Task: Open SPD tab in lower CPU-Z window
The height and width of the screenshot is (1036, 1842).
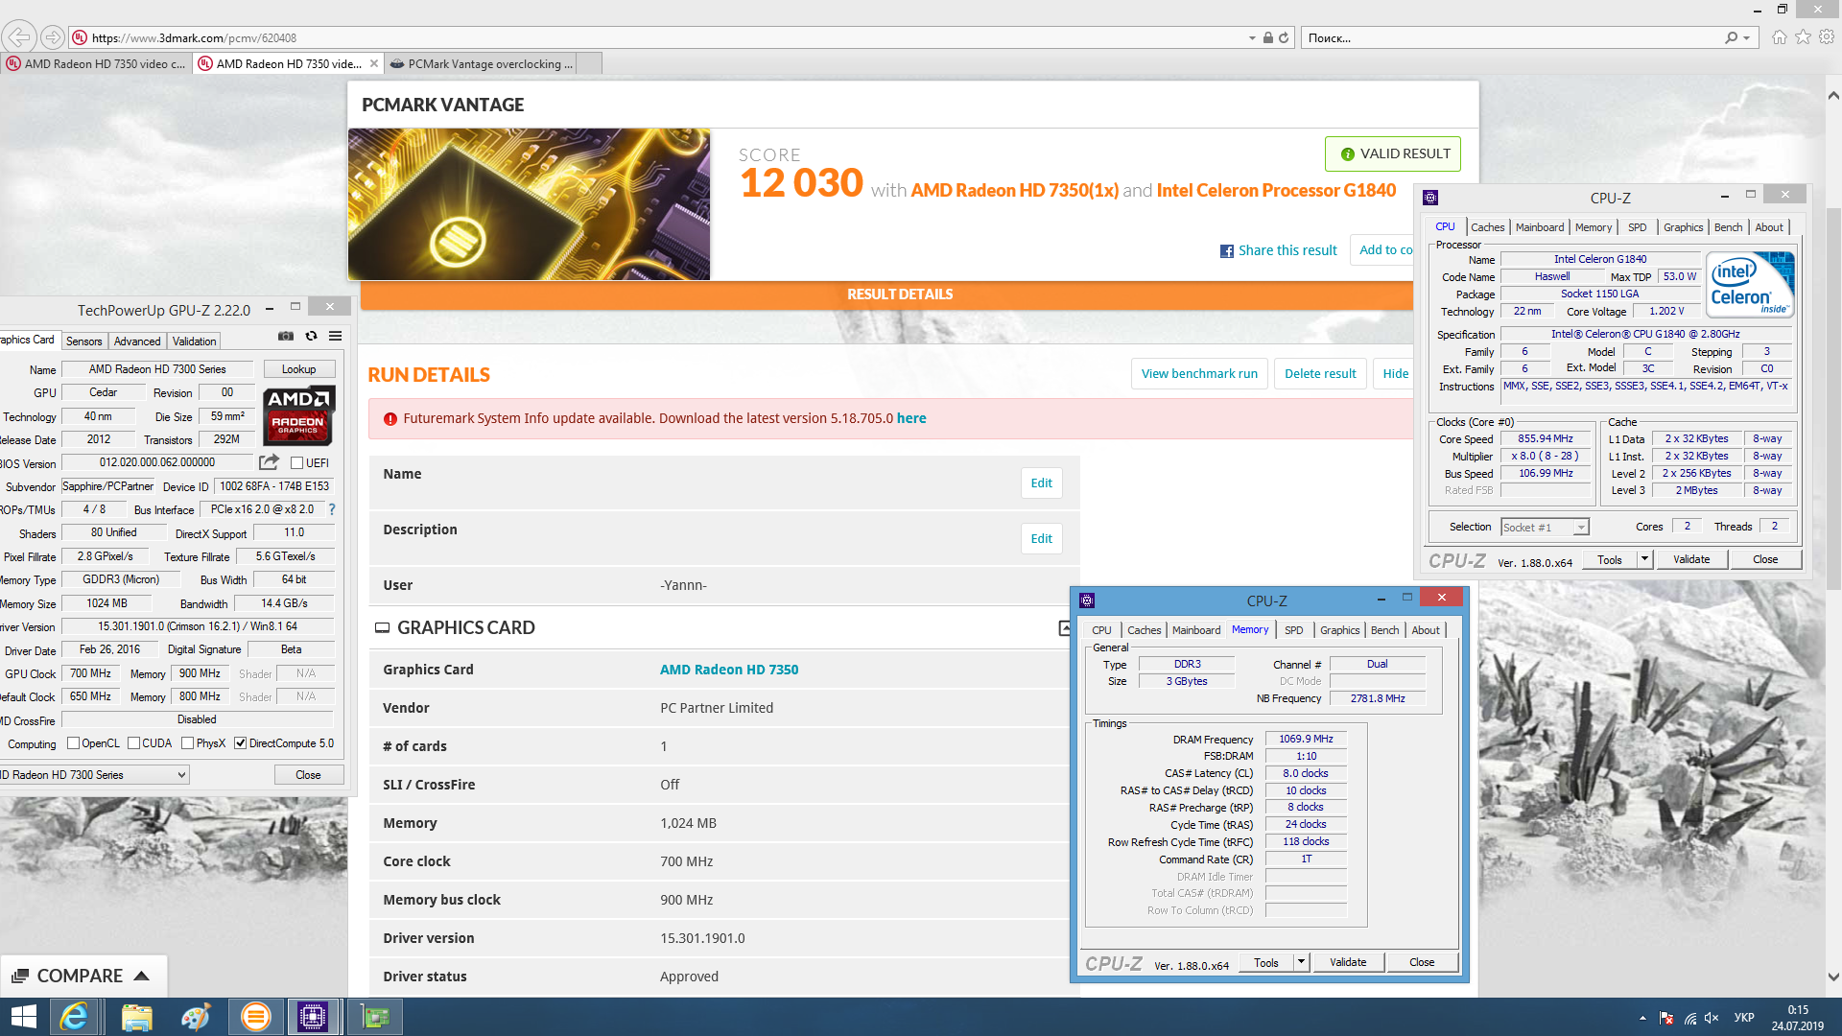Action: tap(1294, 631)
